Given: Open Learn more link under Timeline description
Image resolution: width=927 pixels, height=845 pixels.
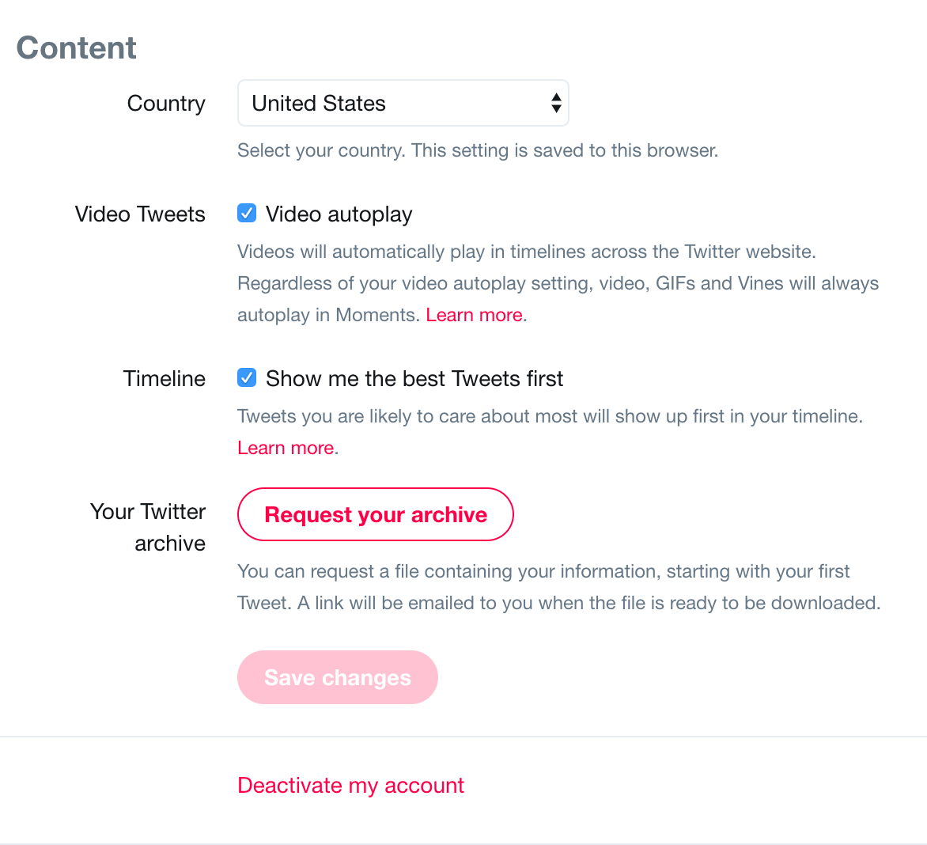Looking at the screenshot, I should (x=286, y=448).
